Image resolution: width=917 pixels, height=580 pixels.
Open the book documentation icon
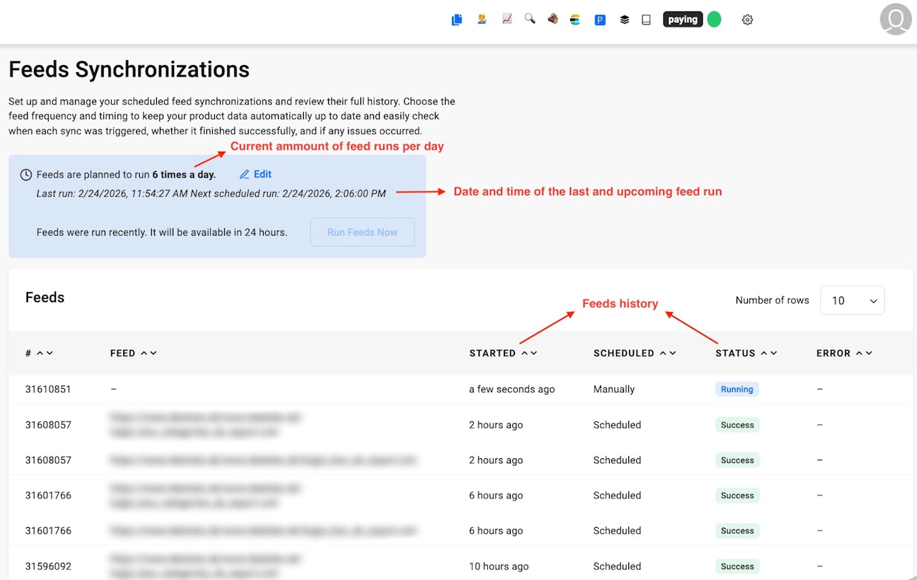coord(646,20)
